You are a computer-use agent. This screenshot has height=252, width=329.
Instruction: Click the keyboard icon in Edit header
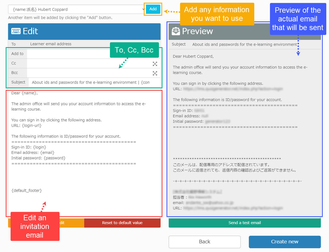(x=16, y=31)
